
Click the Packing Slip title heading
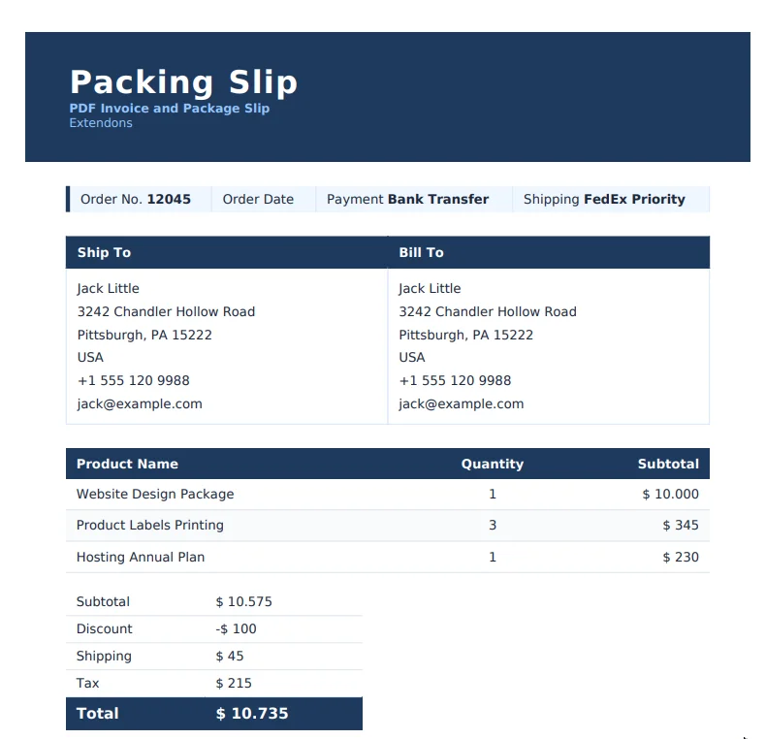coord(183,82)
